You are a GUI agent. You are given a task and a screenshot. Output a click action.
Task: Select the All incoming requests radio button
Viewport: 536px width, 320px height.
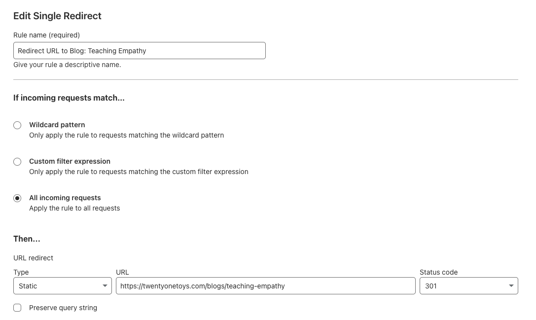[17, 198]
